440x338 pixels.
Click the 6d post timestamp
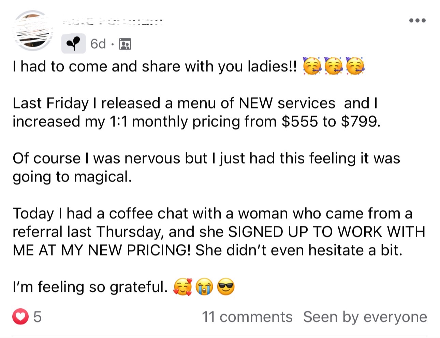(98, 44)
